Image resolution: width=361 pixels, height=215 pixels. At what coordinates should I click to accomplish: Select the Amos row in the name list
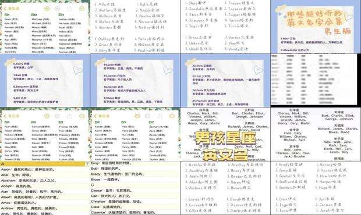click(45, 203)
